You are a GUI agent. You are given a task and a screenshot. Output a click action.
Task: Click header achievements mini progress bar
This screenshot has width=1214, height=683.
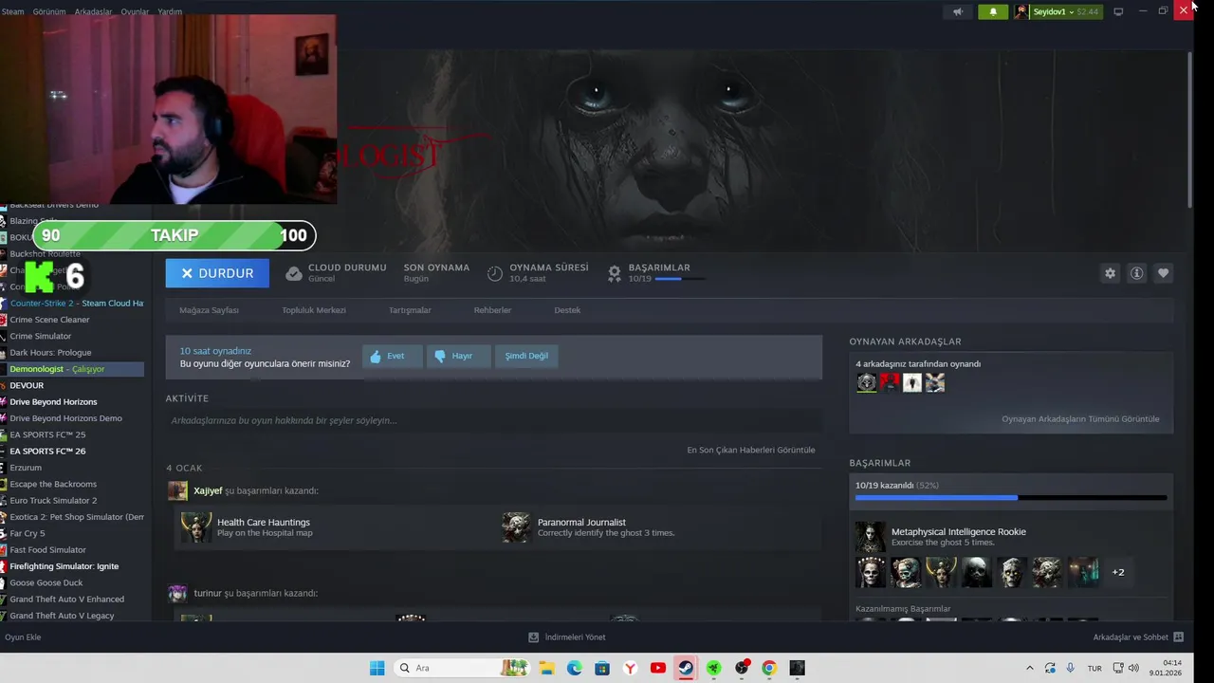680,279
